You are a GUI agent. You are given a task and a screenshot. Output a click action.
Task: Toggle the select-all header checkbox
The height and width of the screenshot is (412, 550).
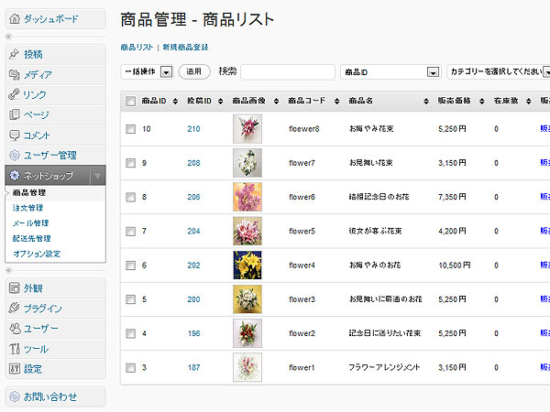[x=130, y=102]
